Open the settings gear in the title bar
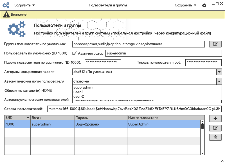This screenshot has height=164, width=225. (204, 5)
